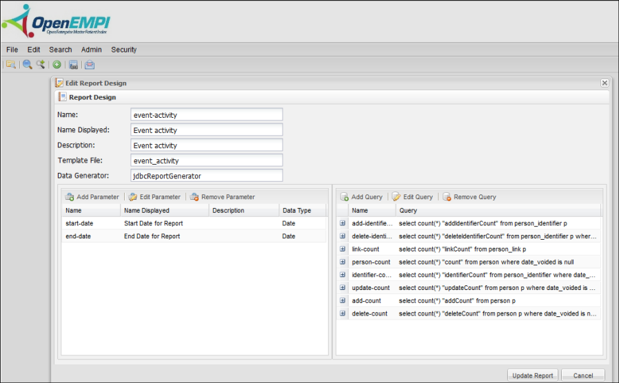This screenshot has height=383, width=619.
Task: Click the OpenEMPI logo
Action: [56, 21]
